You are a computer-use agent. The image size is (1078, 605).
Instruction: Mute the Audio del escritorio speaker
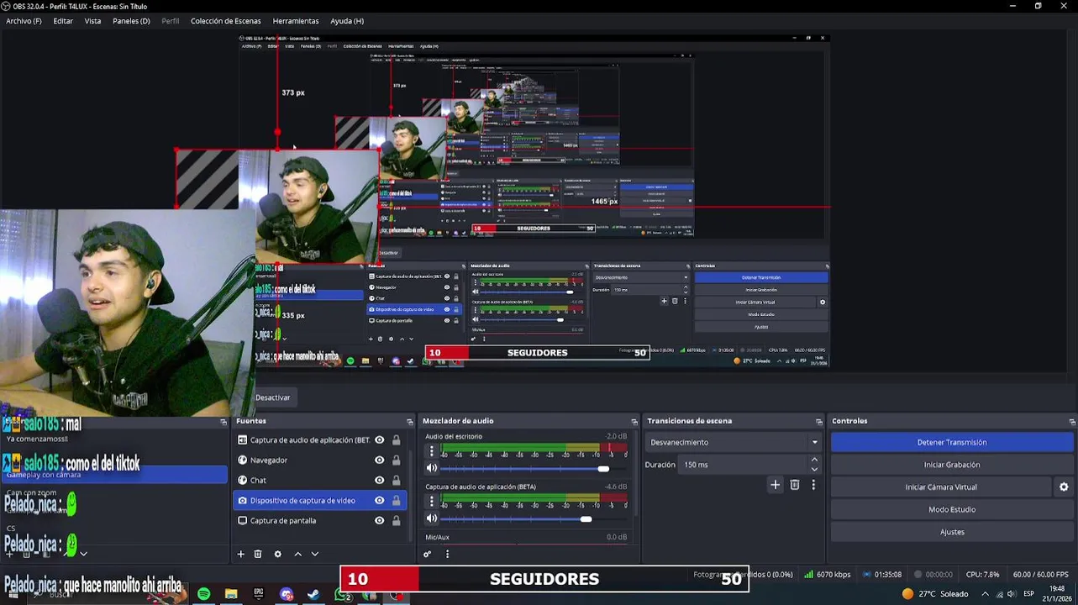(432, 468)
